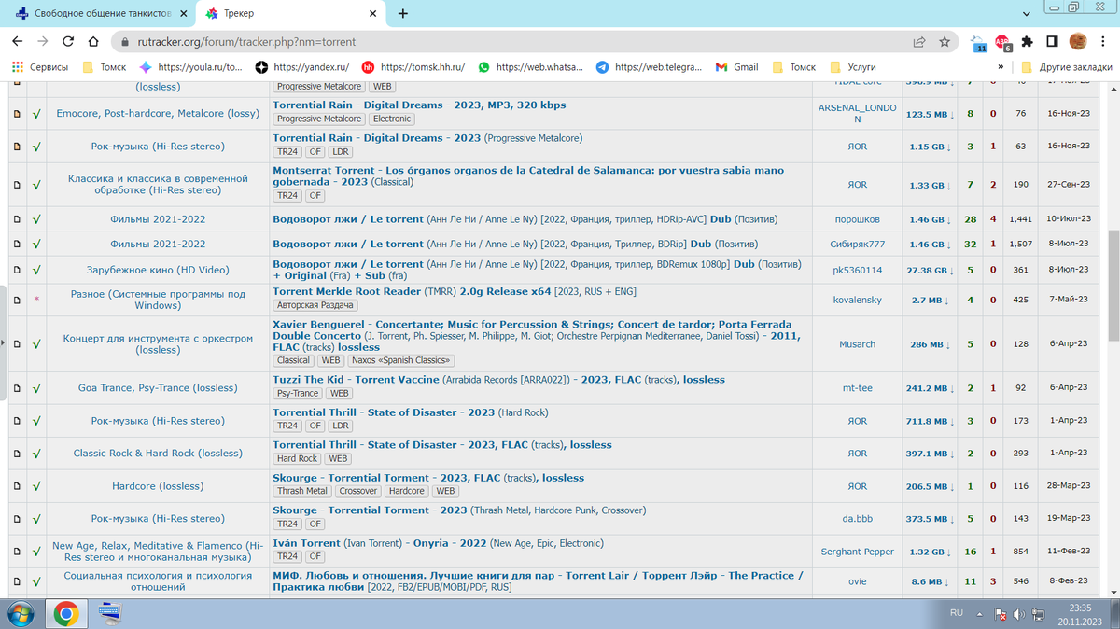This screenshot has width=1120, height=629.
Task: Open the share page icon in address bar
Action: (x=919, y=42)
